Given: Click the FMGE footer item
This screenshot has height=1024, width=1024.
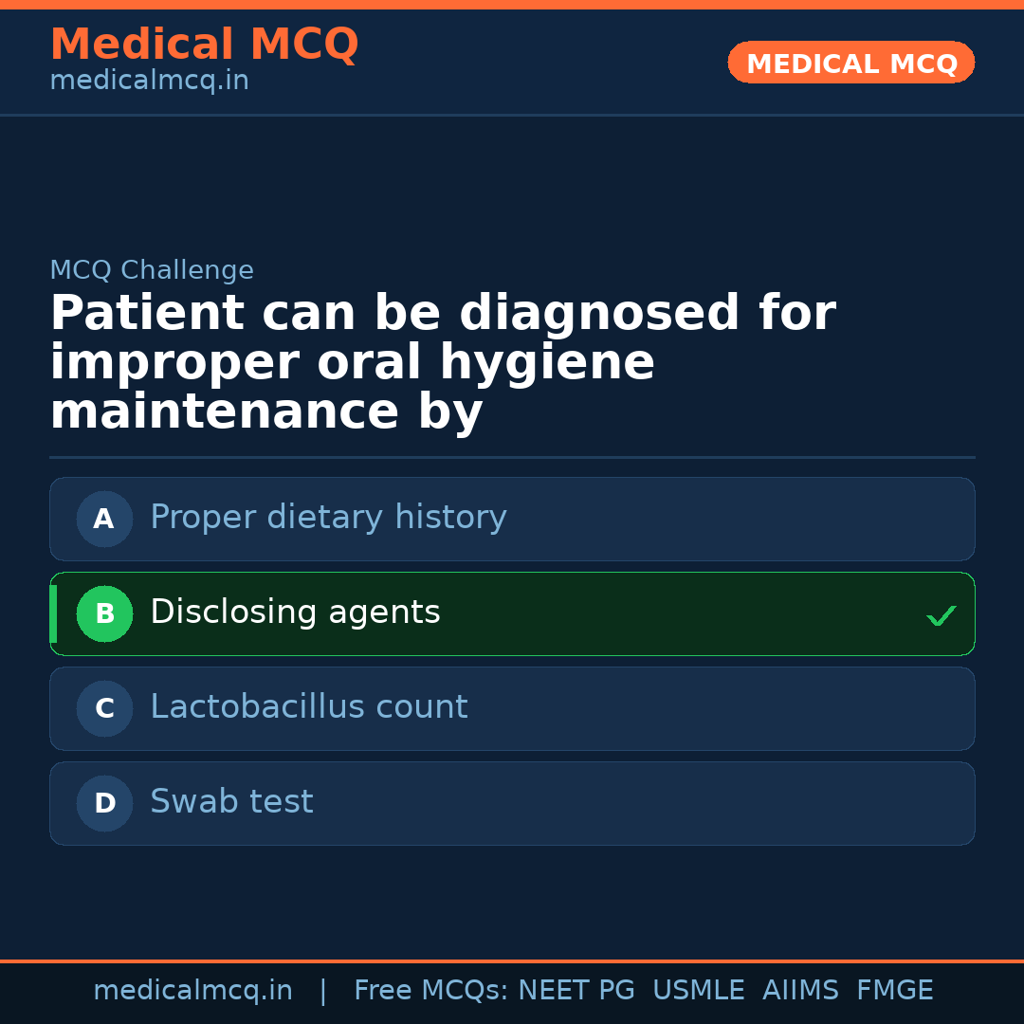Looking at the screenshot, I should pyautogui.click(x=894, y=991).
